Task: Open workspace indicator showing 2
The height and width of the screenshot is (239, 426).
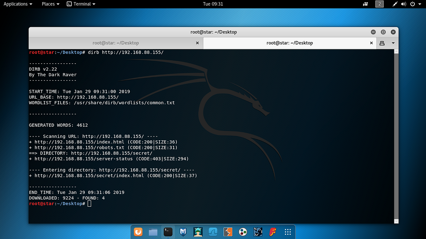Action: tap(380, 4)
